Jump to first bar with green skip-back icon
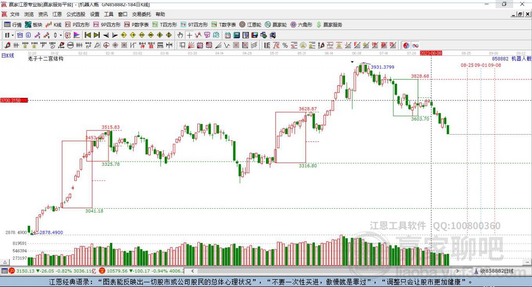This screenshot has width=532, height=287. click(x=87, y=35)
